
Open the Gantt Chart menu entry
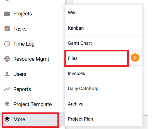104,43
